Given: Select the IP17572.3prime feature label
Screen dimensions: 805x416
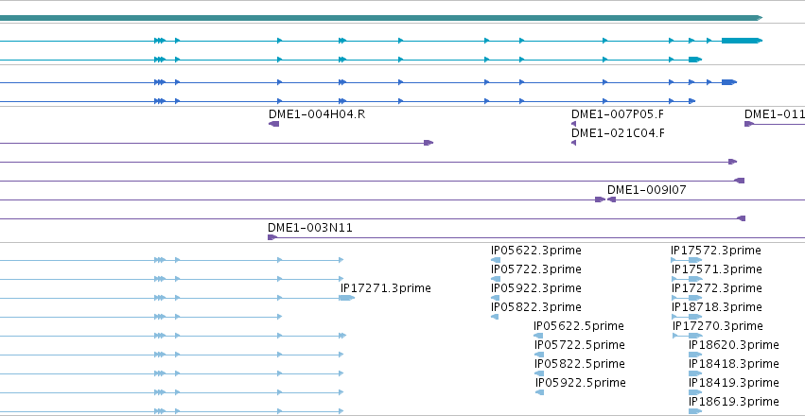Looking at the screenshot, I should (716, 251).
